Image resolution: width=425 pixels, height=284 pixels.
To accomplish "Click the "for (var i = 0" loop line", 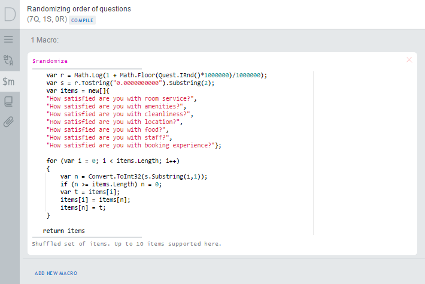I will click(113, 161).
